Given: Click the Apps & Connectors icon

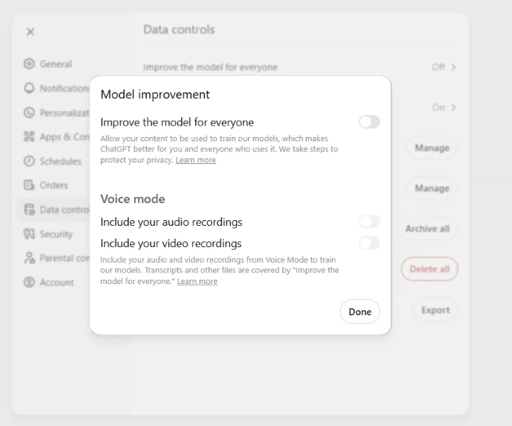Looking at the screenshot, I should 29,136.
